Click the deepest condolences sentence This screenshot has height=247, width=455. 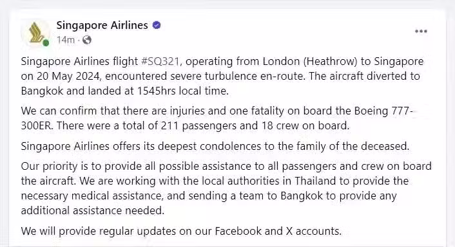(x=215, y=146)
